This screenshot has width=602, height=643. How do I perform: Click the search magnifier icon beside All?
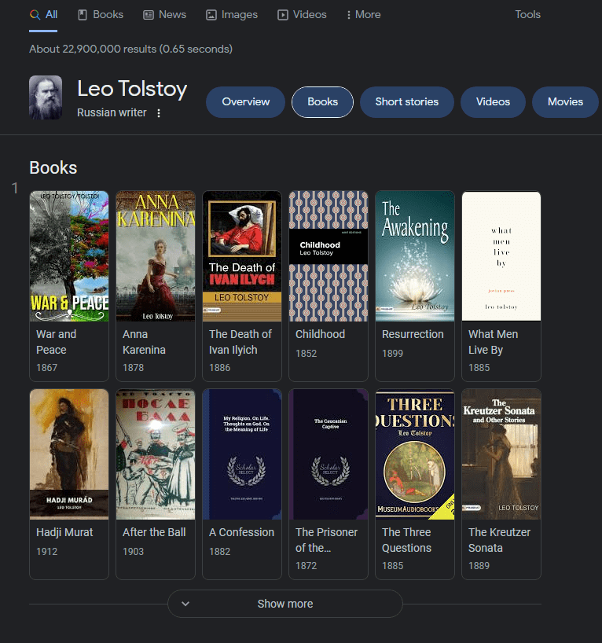(35, 15)
